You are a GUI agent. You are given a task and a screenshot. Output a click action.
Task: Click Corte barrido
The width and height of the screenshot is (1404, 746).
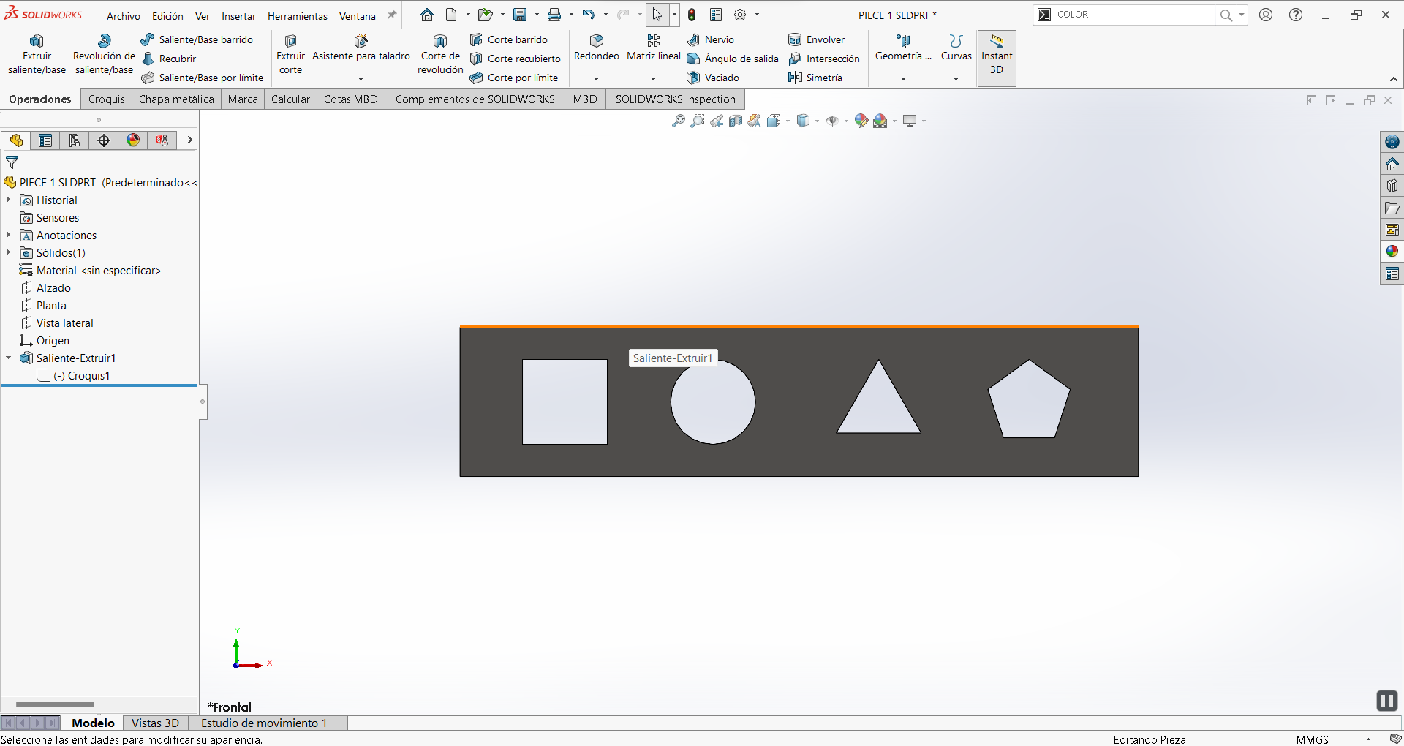[x=509, y=39]
